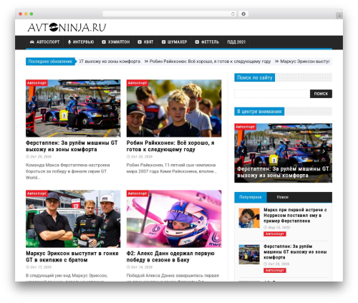The image size is (358, 303).
Task: Open headline Робин Райкконен: Всё хорошо
Action: (170, 146)
